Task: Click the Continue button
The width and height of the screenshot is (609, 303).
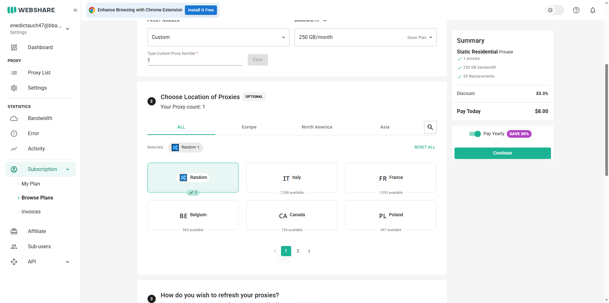Action: coord(502,153)
